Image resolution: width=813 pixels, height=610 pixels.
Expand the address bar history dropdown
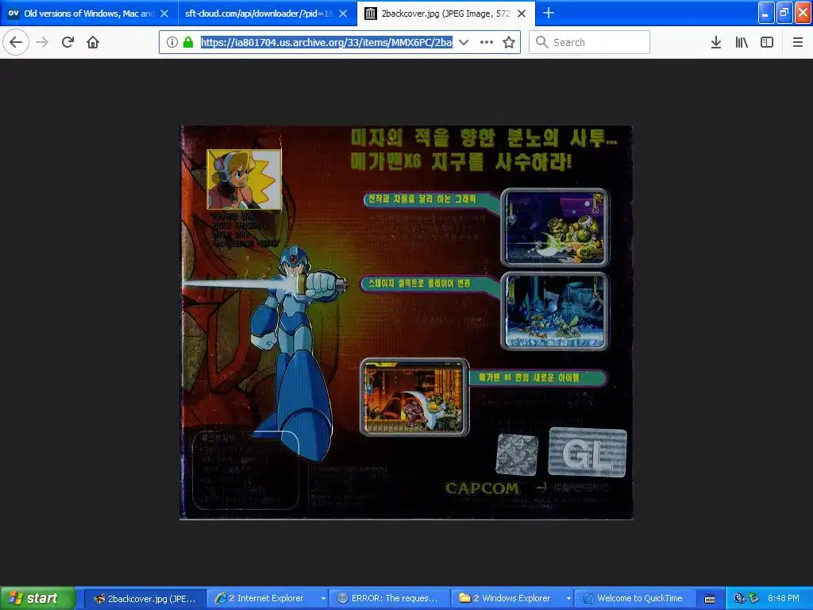click(x=464, y=42)
